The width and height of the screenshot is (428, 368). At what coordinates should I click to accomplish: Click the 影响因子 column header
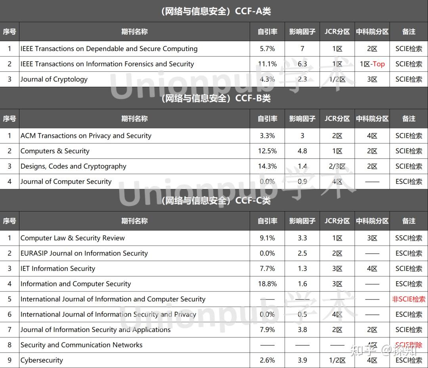click(x=302, y=32)
